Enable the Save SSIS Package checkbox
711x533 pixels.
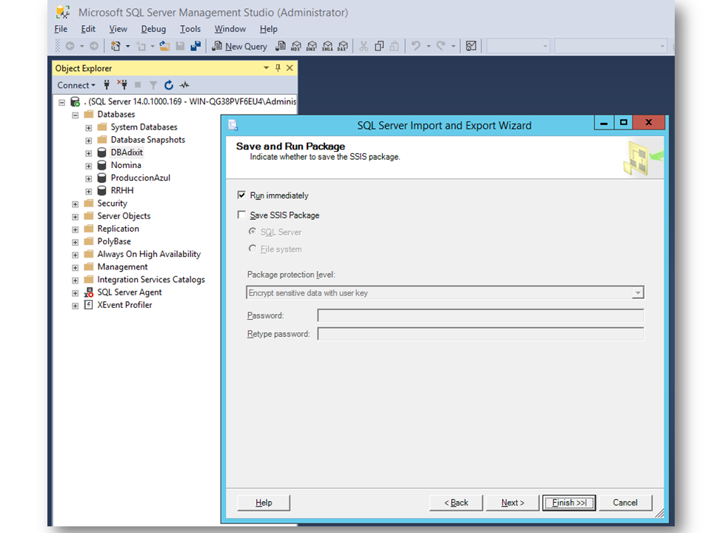tap(241, 215)
